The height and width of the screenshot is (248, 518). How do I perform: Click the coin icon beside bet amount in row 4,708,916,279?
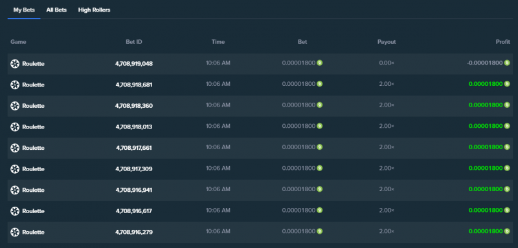point(319,231)
